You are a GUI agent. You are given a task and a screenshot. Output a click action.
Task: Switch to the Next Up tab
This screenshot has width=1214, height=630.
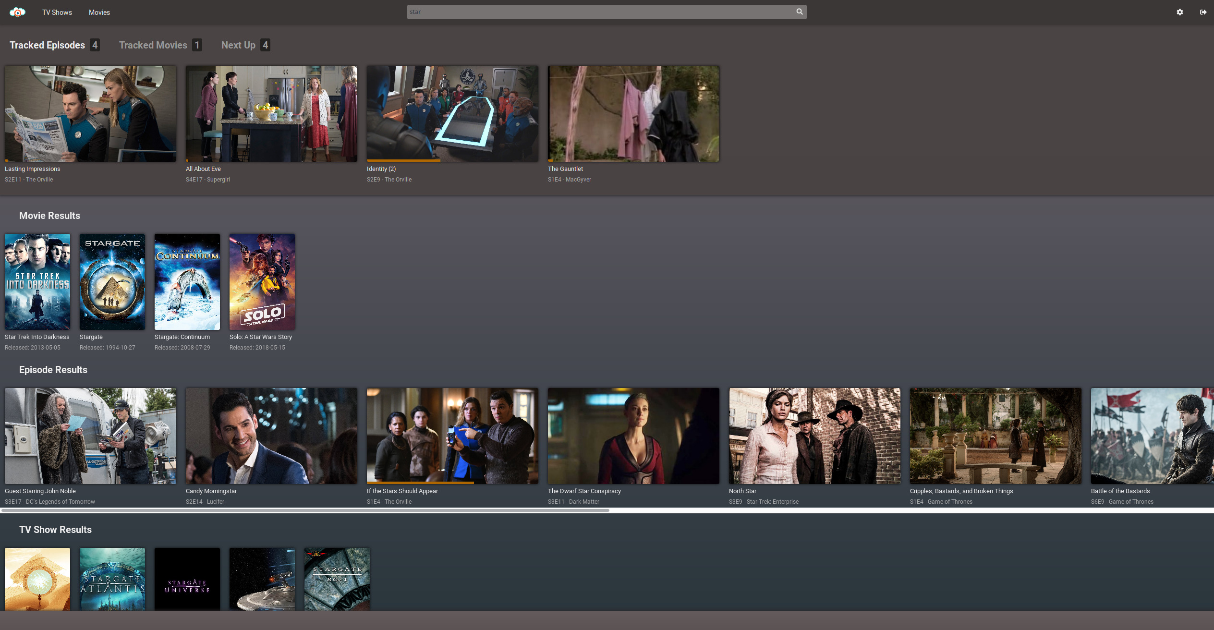238,45
